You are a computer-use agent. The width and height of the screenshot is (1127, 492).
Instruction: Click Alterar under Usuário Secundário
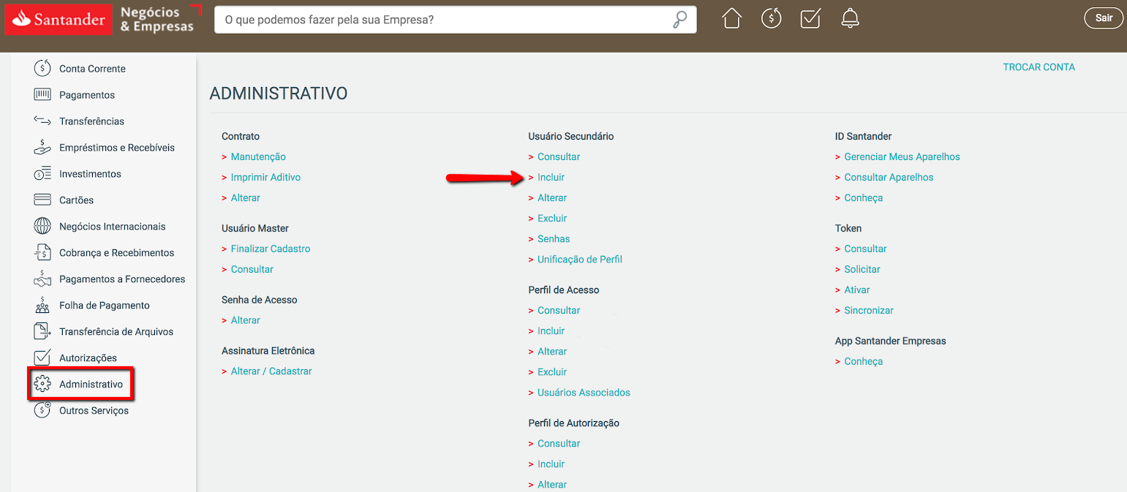[552, 197]
